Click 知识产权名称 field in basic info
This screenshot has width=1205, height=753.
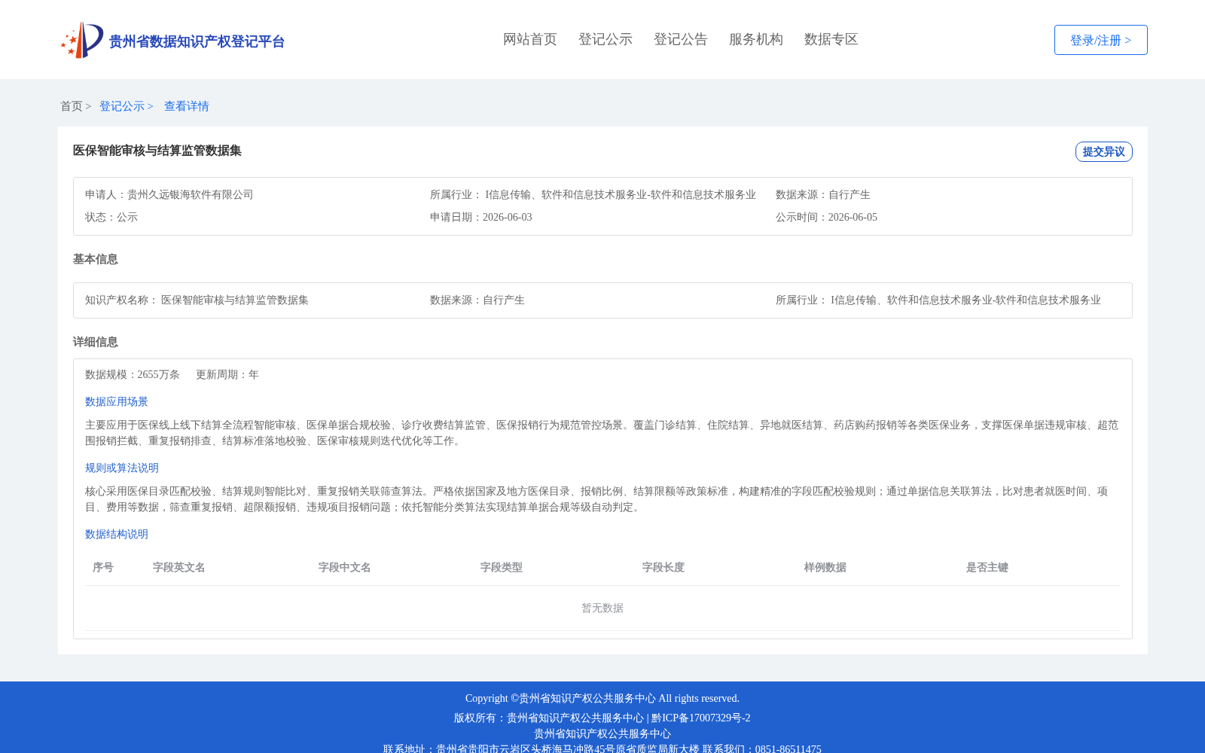[197, 300]
